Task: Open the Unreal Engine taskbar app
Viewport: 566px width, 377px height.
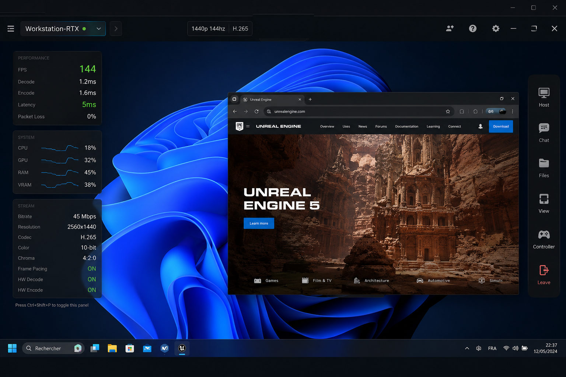Action: [182, 348]
